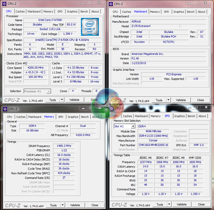This screenshot has width=214, height=210.
Task: Click the Close button in Memory window
Action: pos(95,205)
